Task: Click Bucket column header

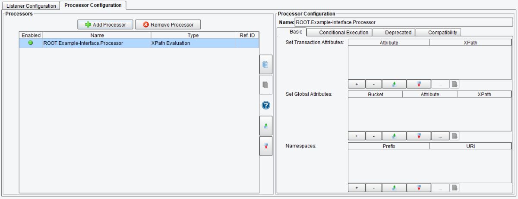Action: [x=375, y=94]
